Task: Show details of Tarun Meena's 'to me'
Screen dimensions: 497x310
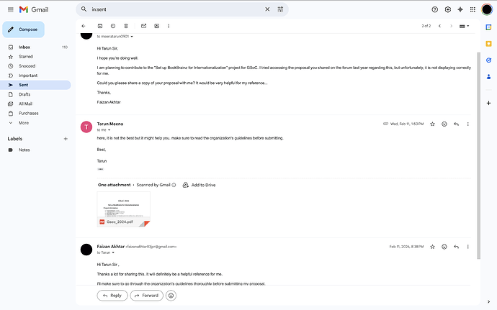Action: click(109, 130)
